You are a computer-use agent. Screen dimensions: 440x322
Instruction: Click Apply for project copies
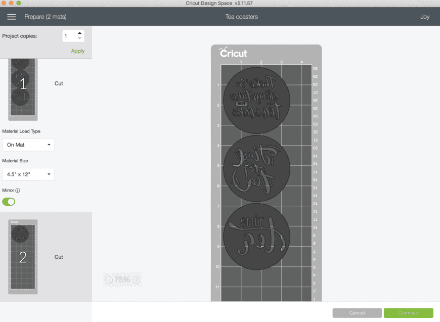coord(78,51)
